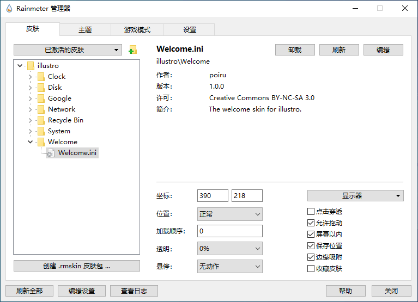This screenshot has height=302, width=418.
Task: Open the 游戏模式 tab
Action: 137,30
